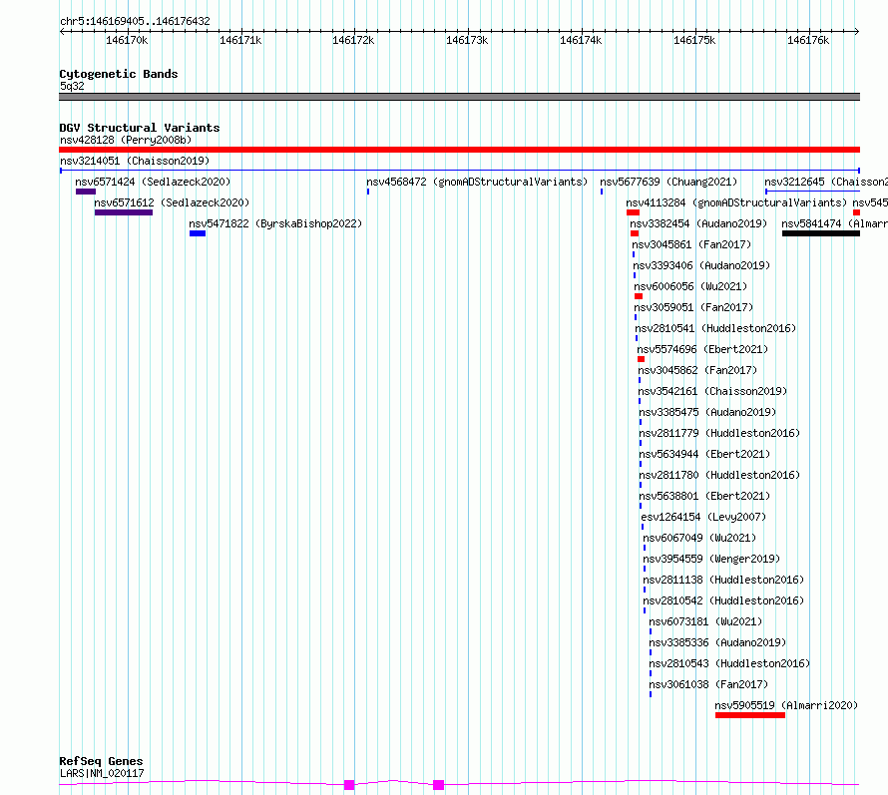Open nsv3045861 (Fan2017) label
Screen dimensions: 888x795
click(691, 244)
